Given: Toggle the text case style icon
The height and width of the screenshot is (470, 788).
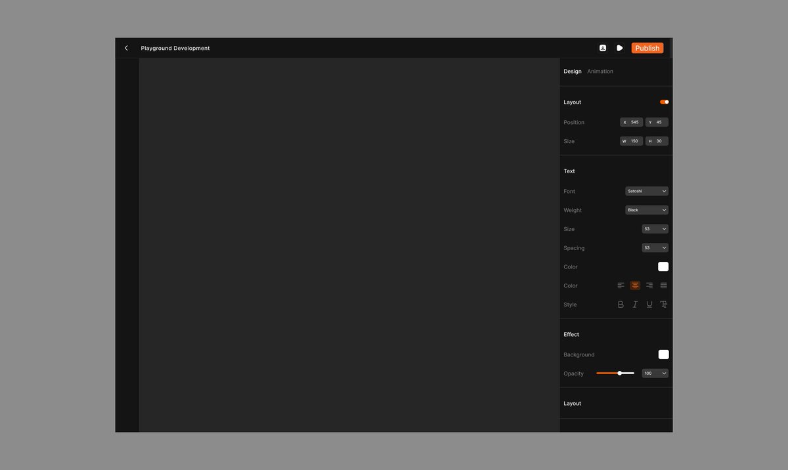Looking at the screenshot, I should point(664,305).
